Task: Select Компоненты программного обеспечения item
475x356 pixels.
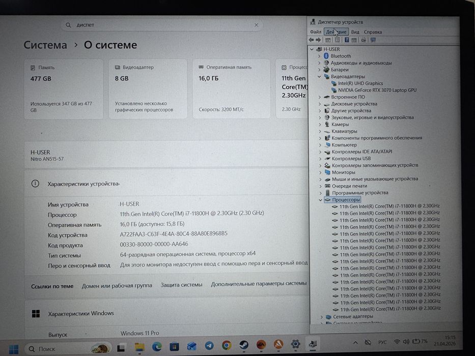Action: [377, 138]
